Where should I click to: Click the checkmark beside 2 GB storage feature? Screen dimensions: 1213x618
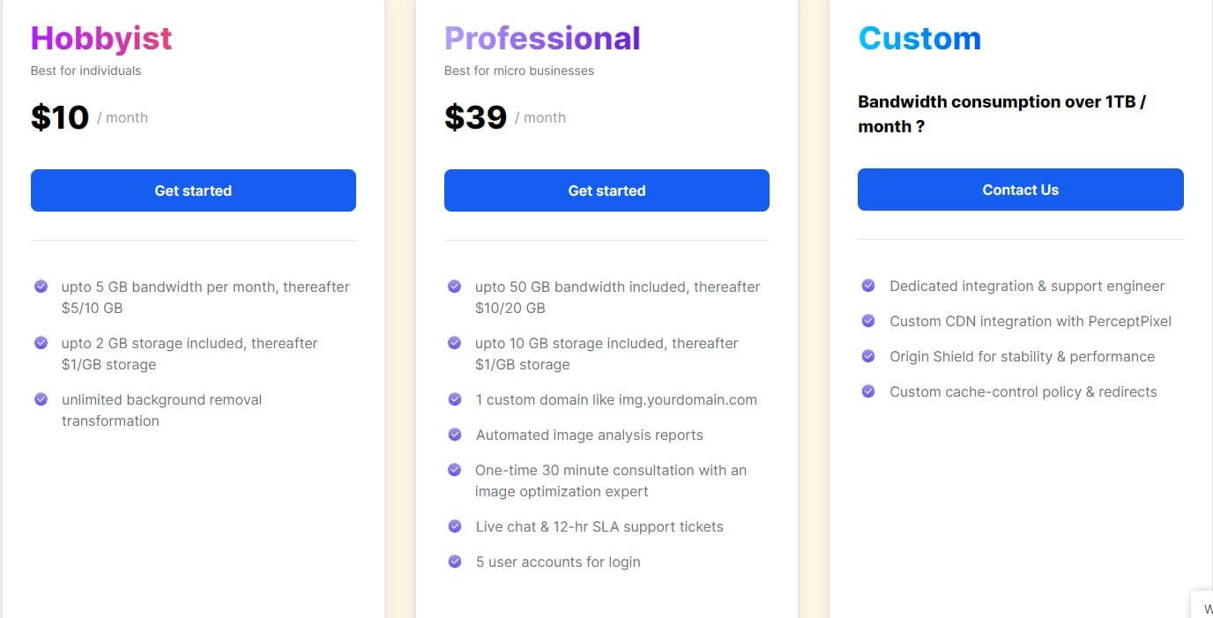click(x=41, y=342)
